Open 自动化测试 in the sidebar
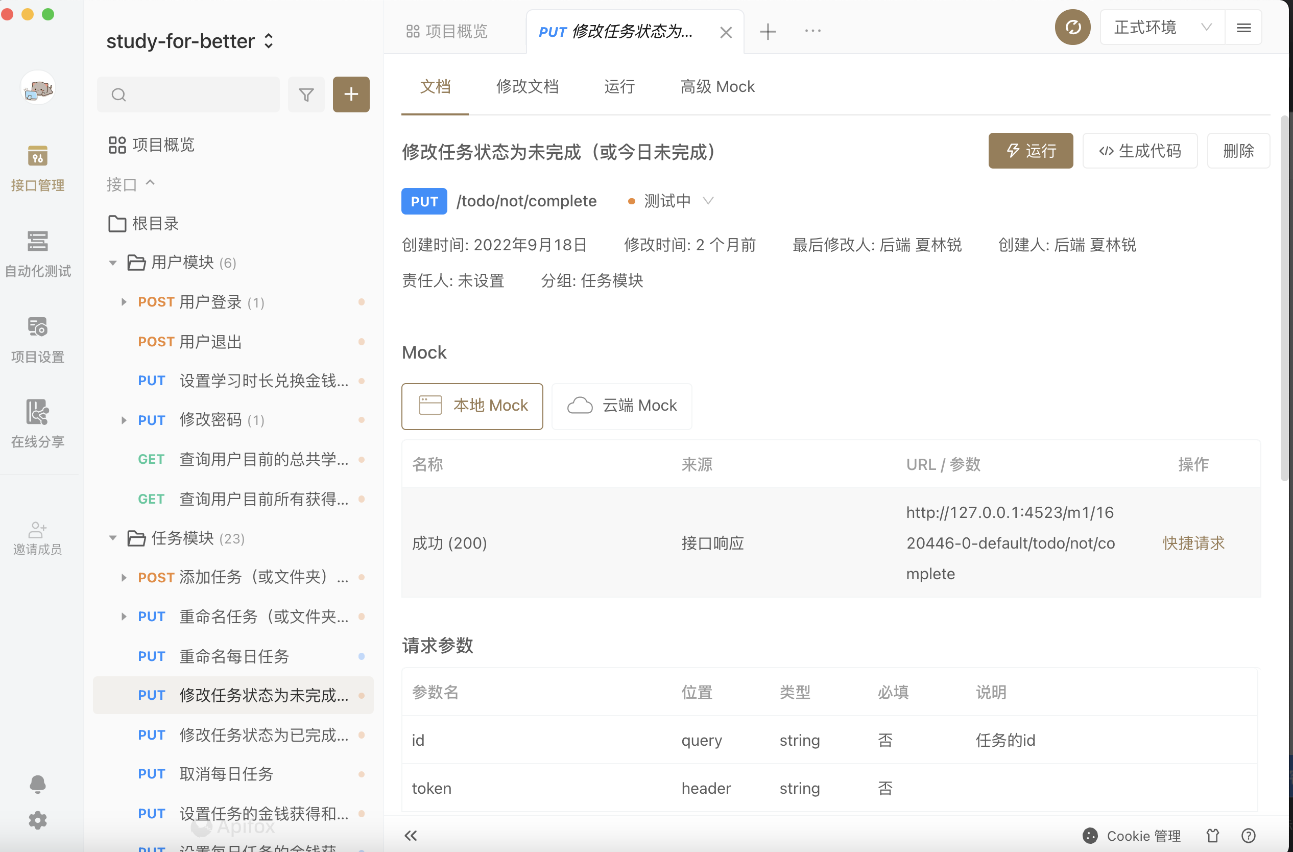Viewport: 1293px width, 852px height. coord(37,254)
